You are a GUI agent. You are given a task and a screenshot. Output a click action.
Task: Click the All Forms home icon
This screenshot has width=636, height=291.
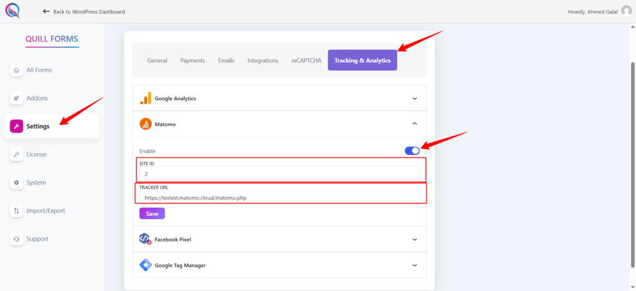point(17,70)
